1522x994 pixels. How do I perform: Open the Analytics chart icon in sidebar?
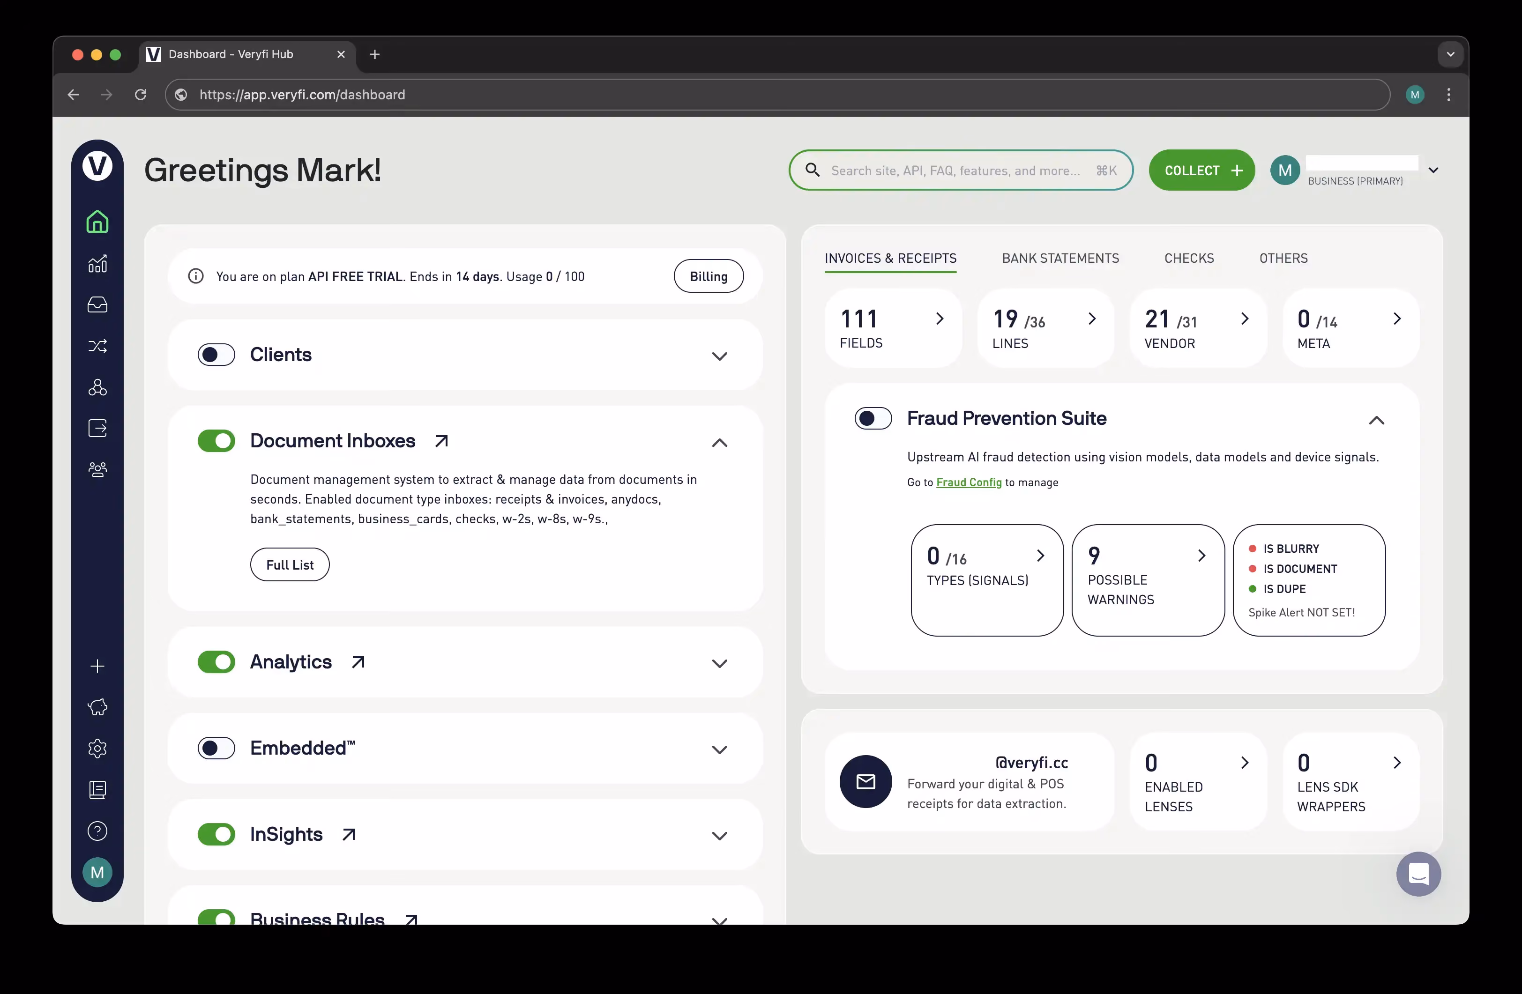[97, 263]
